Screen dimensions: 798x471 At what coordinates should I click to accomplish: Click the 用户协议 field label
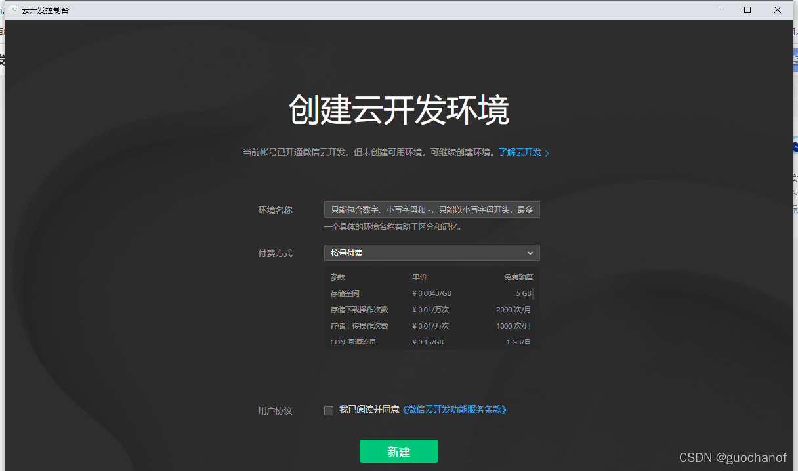(275, 411)
